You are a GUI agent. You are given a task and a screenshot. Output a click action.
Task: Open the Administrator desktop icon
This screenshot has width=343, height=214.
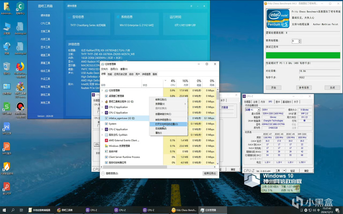tap(7, 7)
